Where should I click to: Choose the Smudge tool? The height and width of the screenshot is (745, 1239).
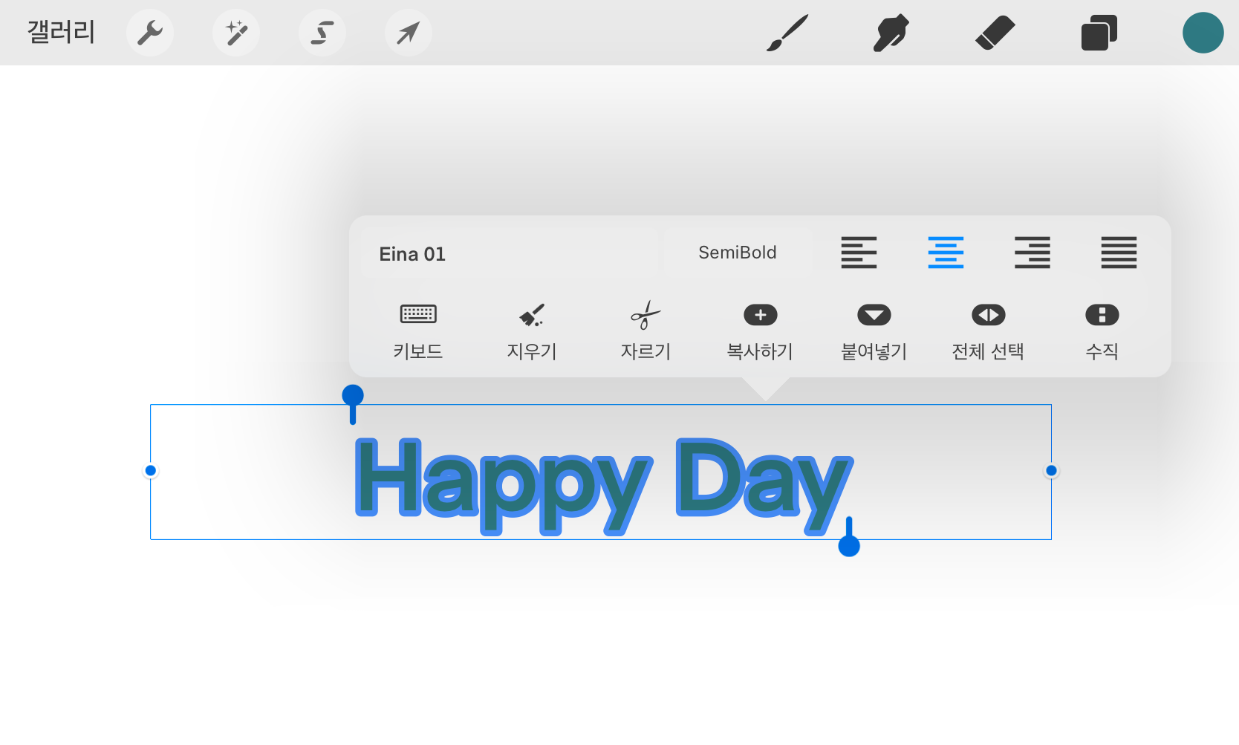(x=891, y=32)
